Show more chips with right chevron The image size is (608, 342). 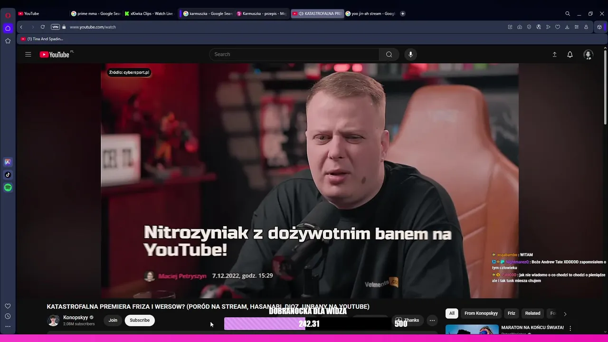[x=565, y=314]
